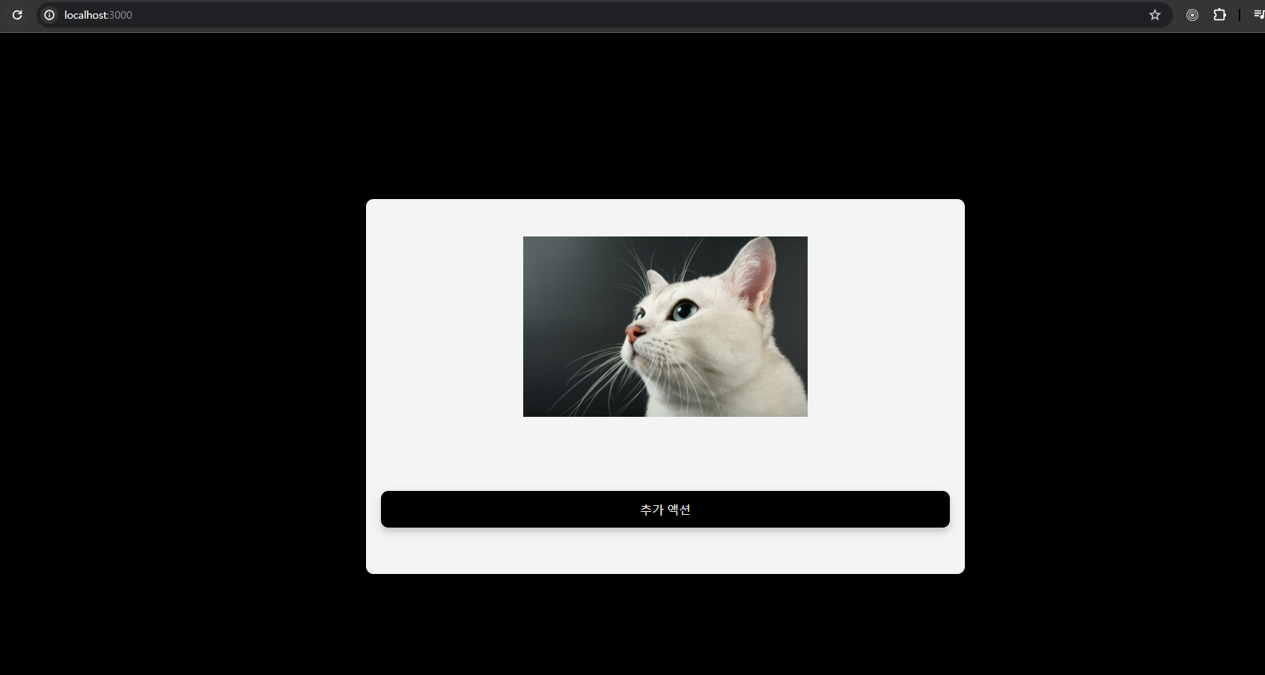Viewport: 1265px width, 675px height.
Task: Click the cat's pink nose
Action: pos(633,333)
